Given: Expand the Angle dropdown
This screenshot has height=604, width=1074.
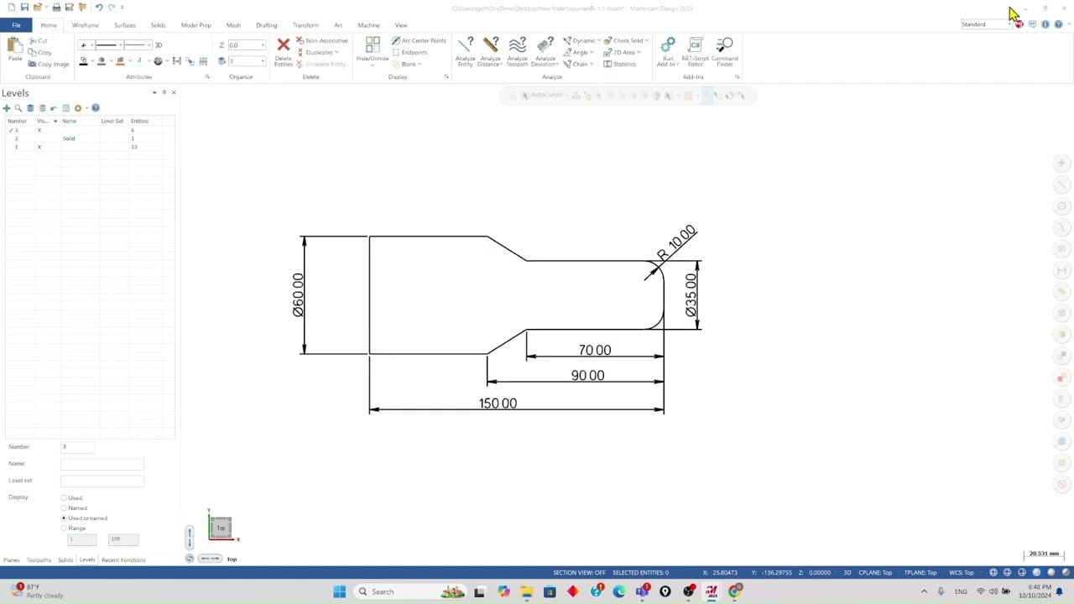Looking at the screenshot, I should (592, 52).
